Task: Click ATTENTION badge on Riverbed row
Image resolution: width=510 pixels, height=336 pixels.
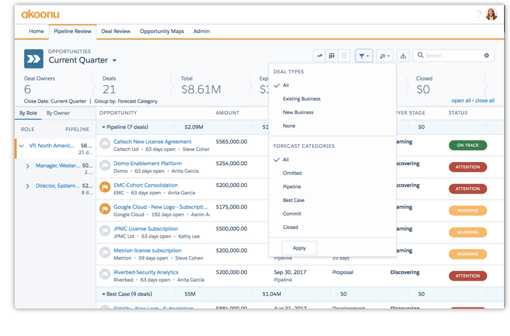Action: coord(468,276)
